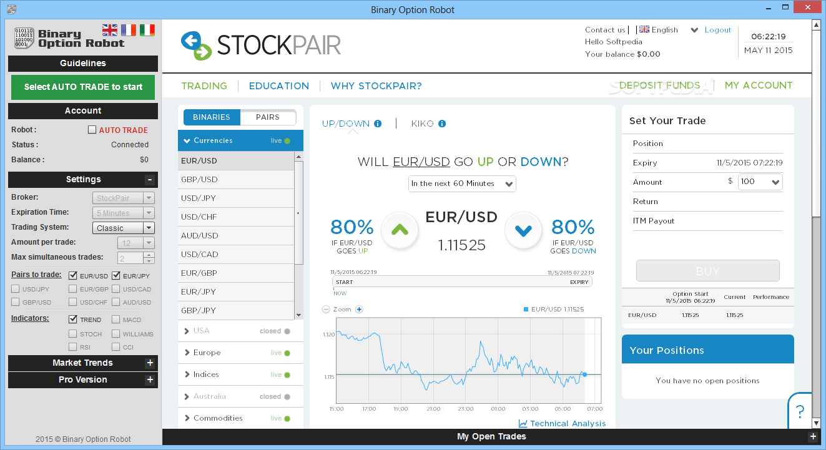Viewport: 826px width, 450px height.
Task: Uncheck the EUR/USD pair checkbox
Action: (73, 275)
